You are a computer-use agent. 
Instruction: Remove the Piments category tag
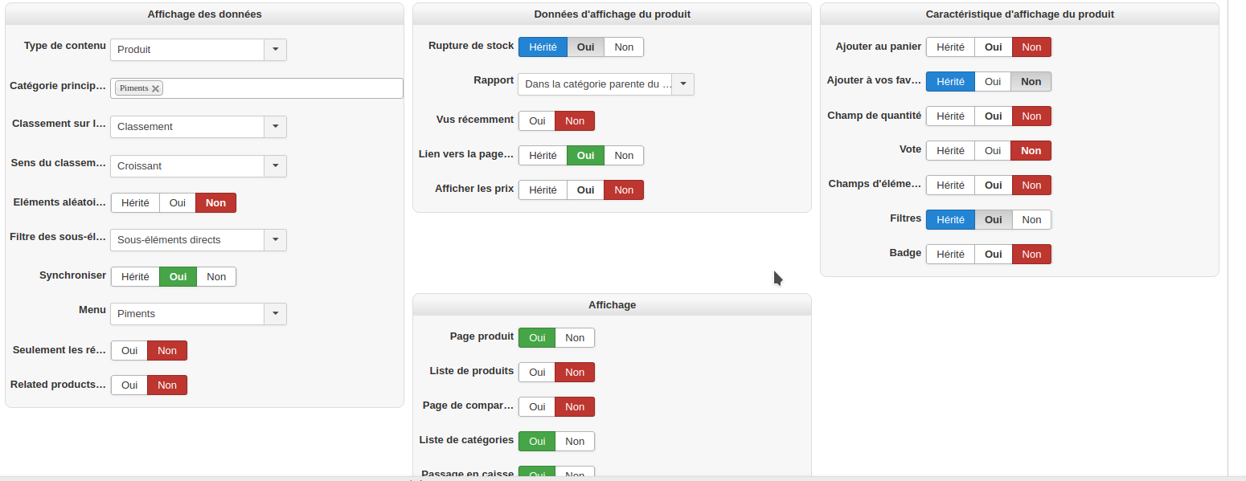pyautogui.click(x=156, y=88)
